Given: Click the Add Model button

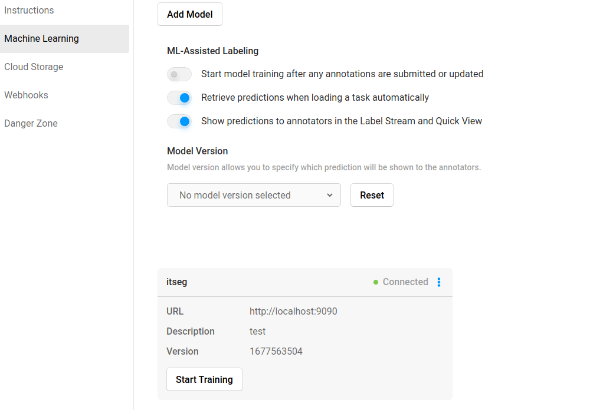Looking at the screenshot, I should pyautogui.click(x=189, y=14).
